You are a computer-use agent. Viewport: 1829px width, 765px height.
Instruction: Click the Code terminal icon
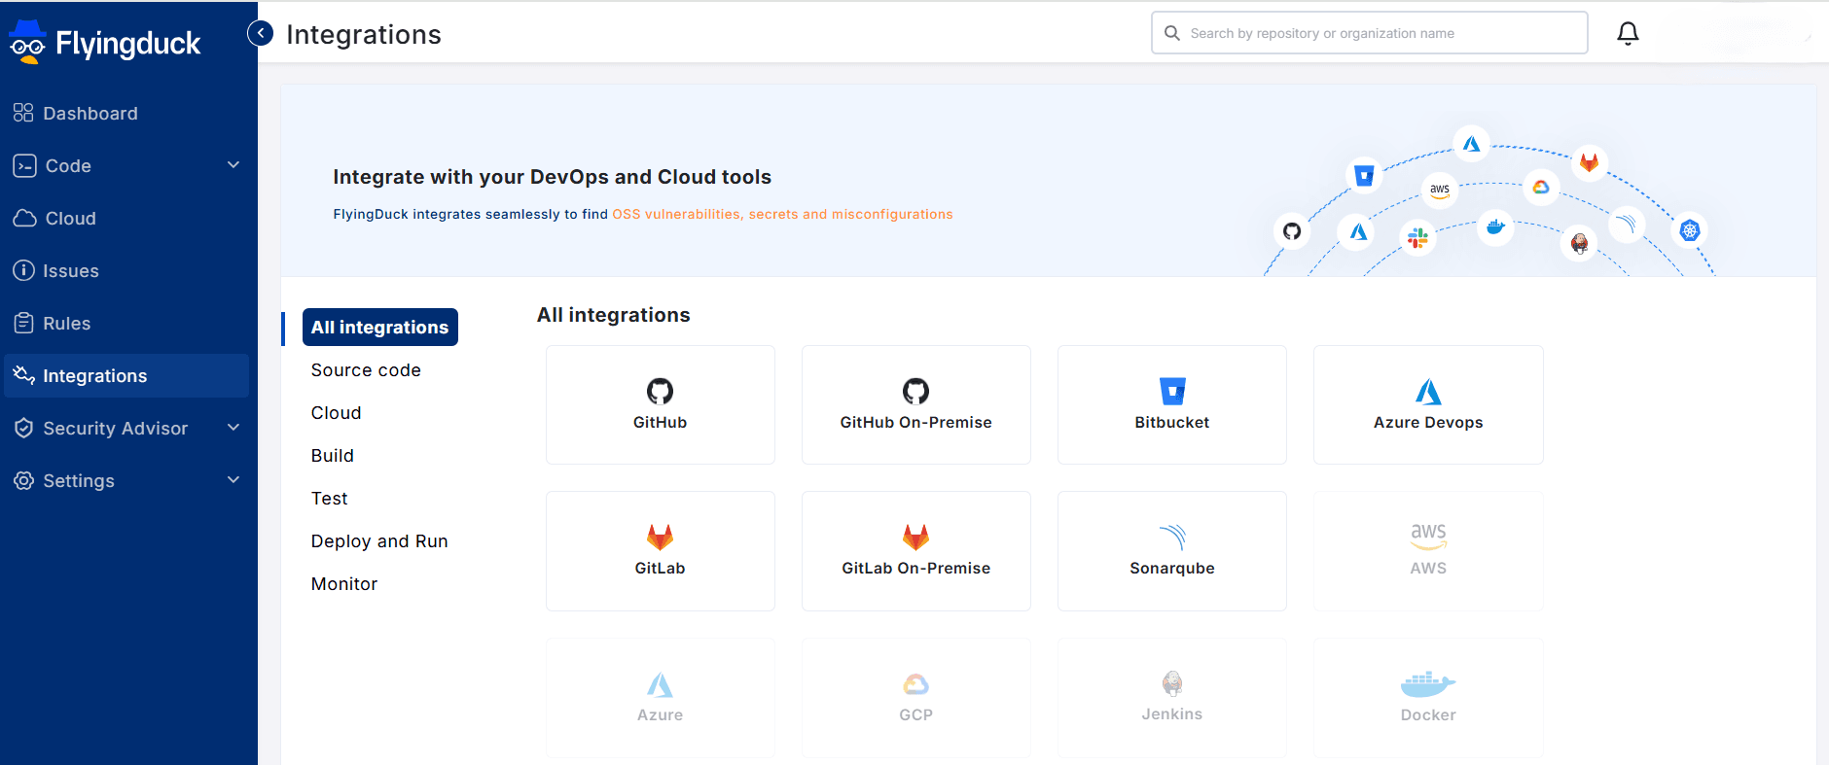click(24, 165)
